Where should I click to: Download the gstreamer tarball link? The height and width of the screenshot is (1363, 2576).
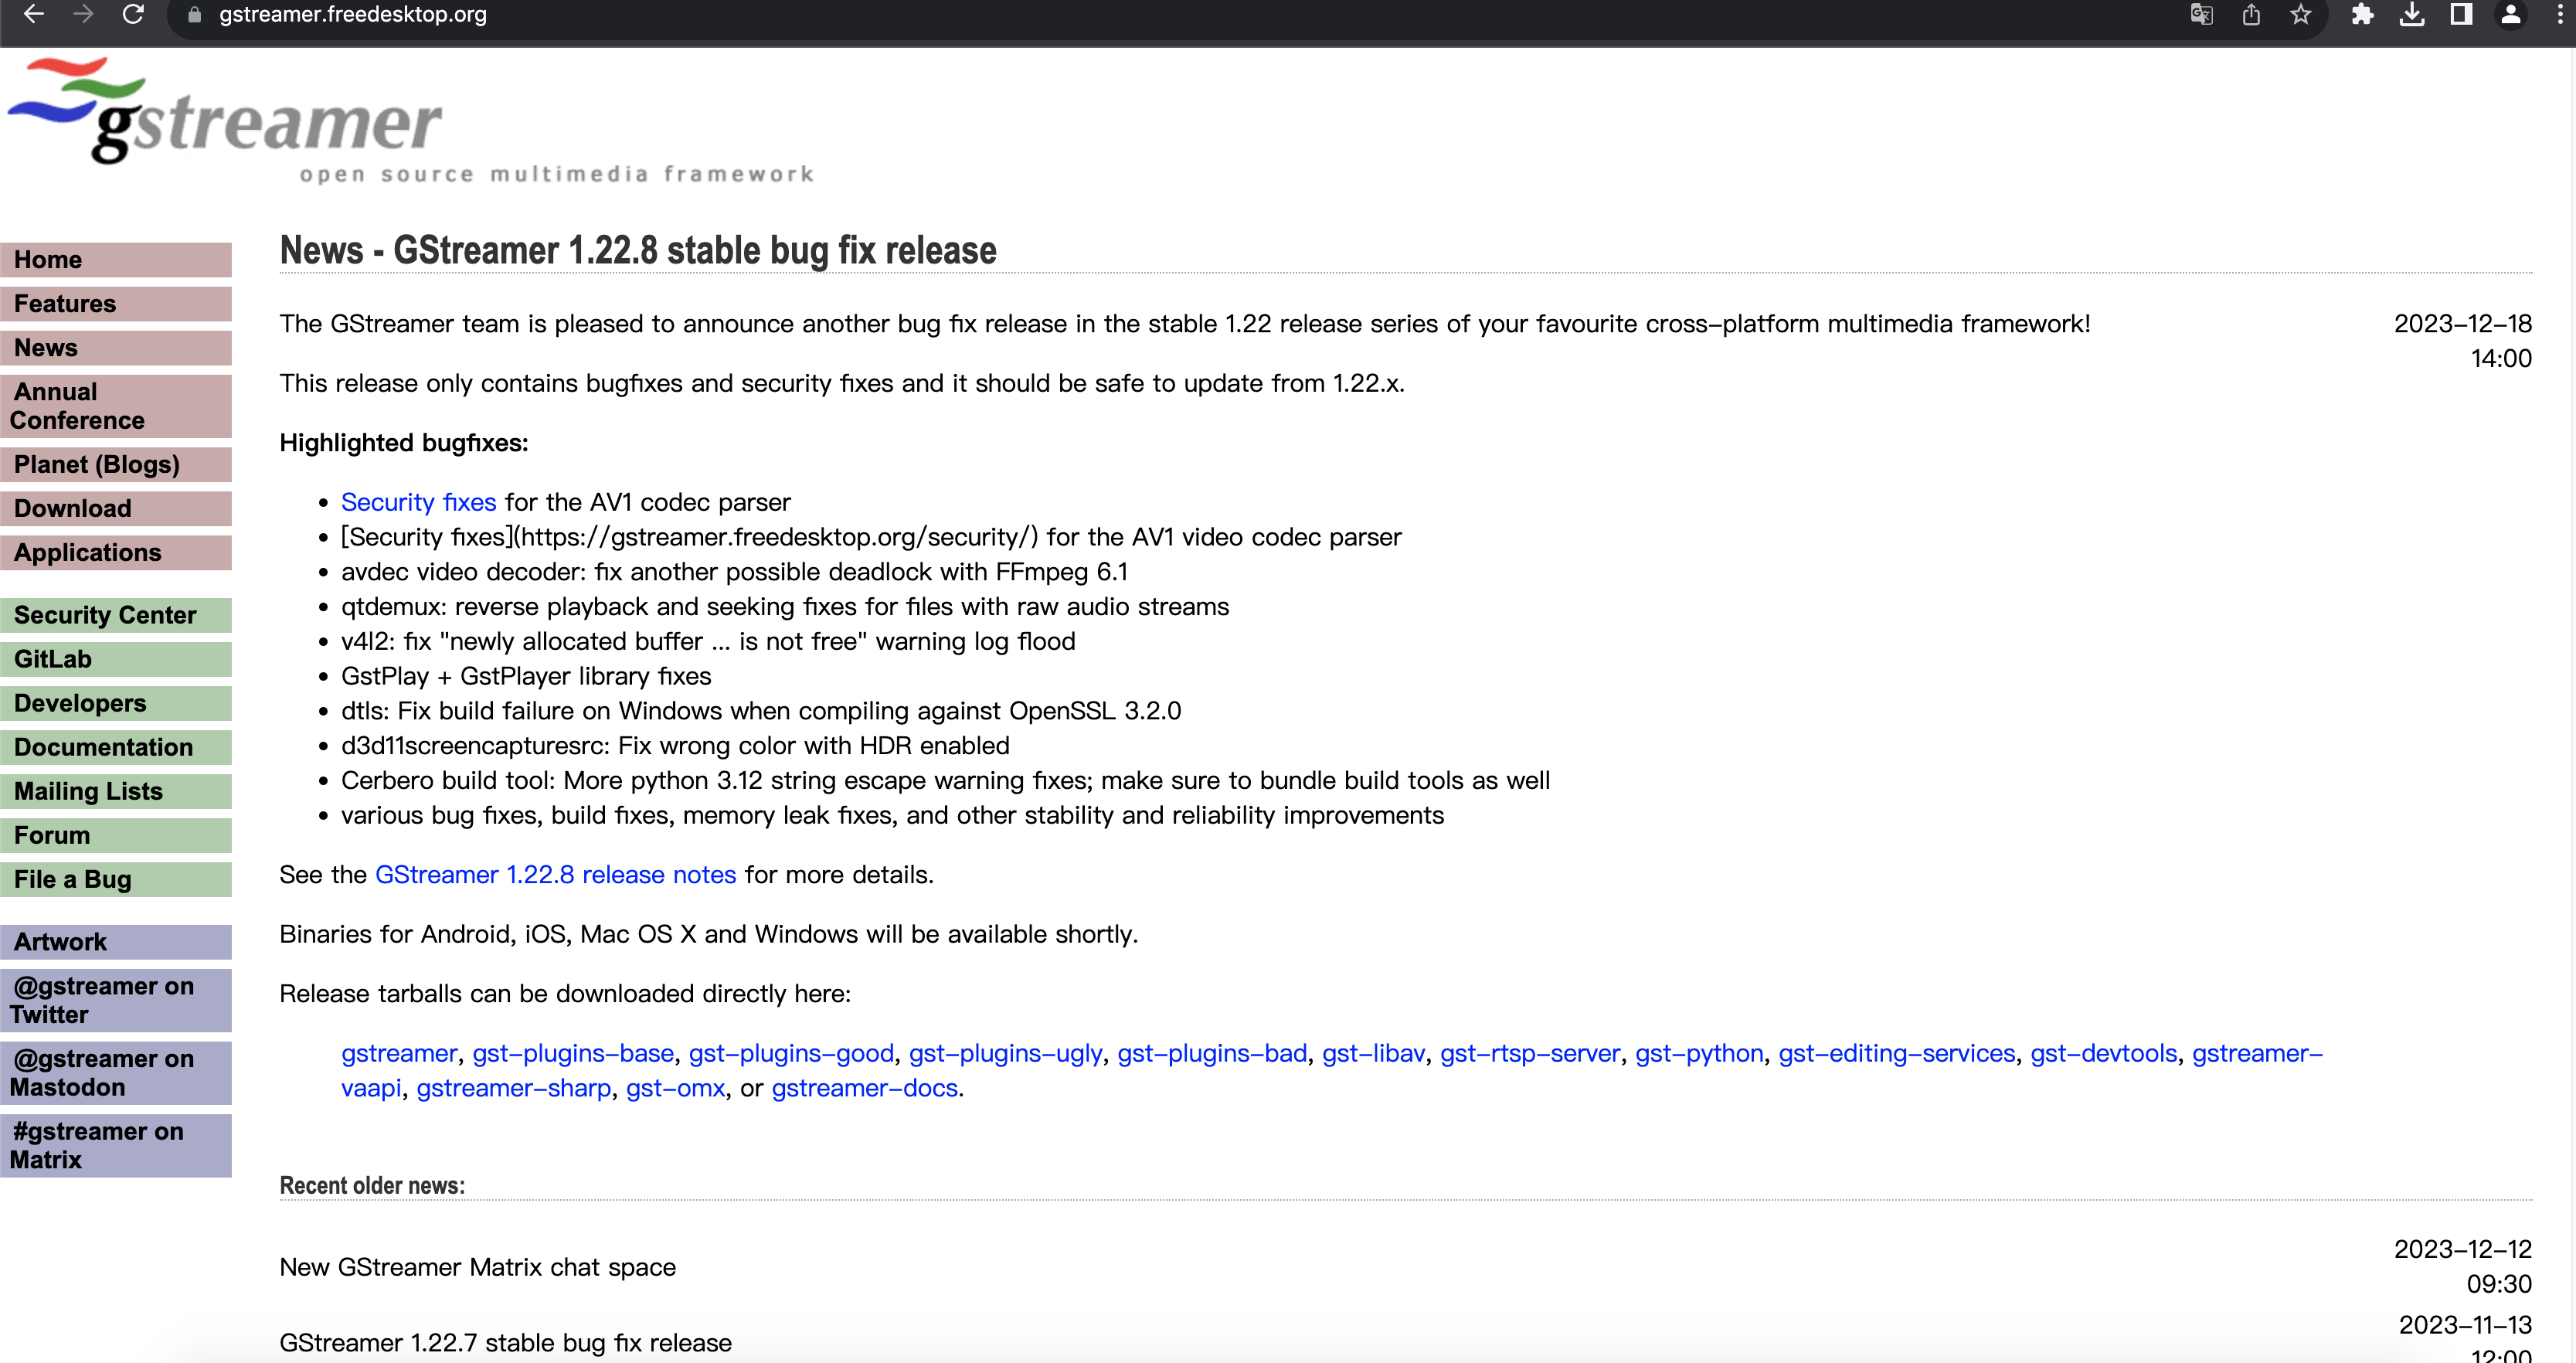[399, 1054]
